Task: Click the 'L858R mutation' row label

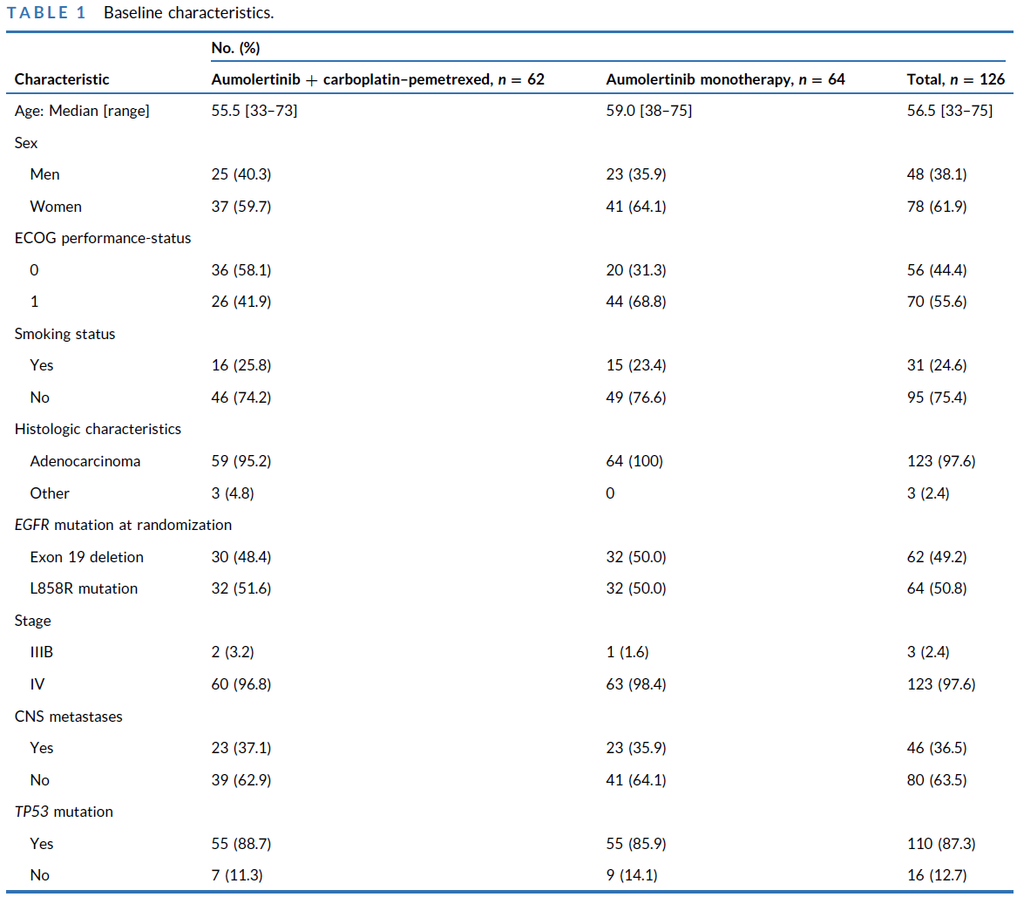Action: pyautogui.click(x=84, y=588)
